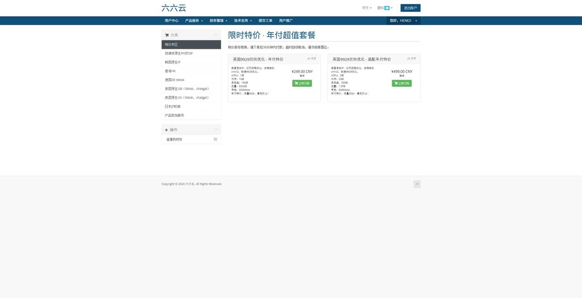Collapse the 分类 panel chevron

[216, 35]
